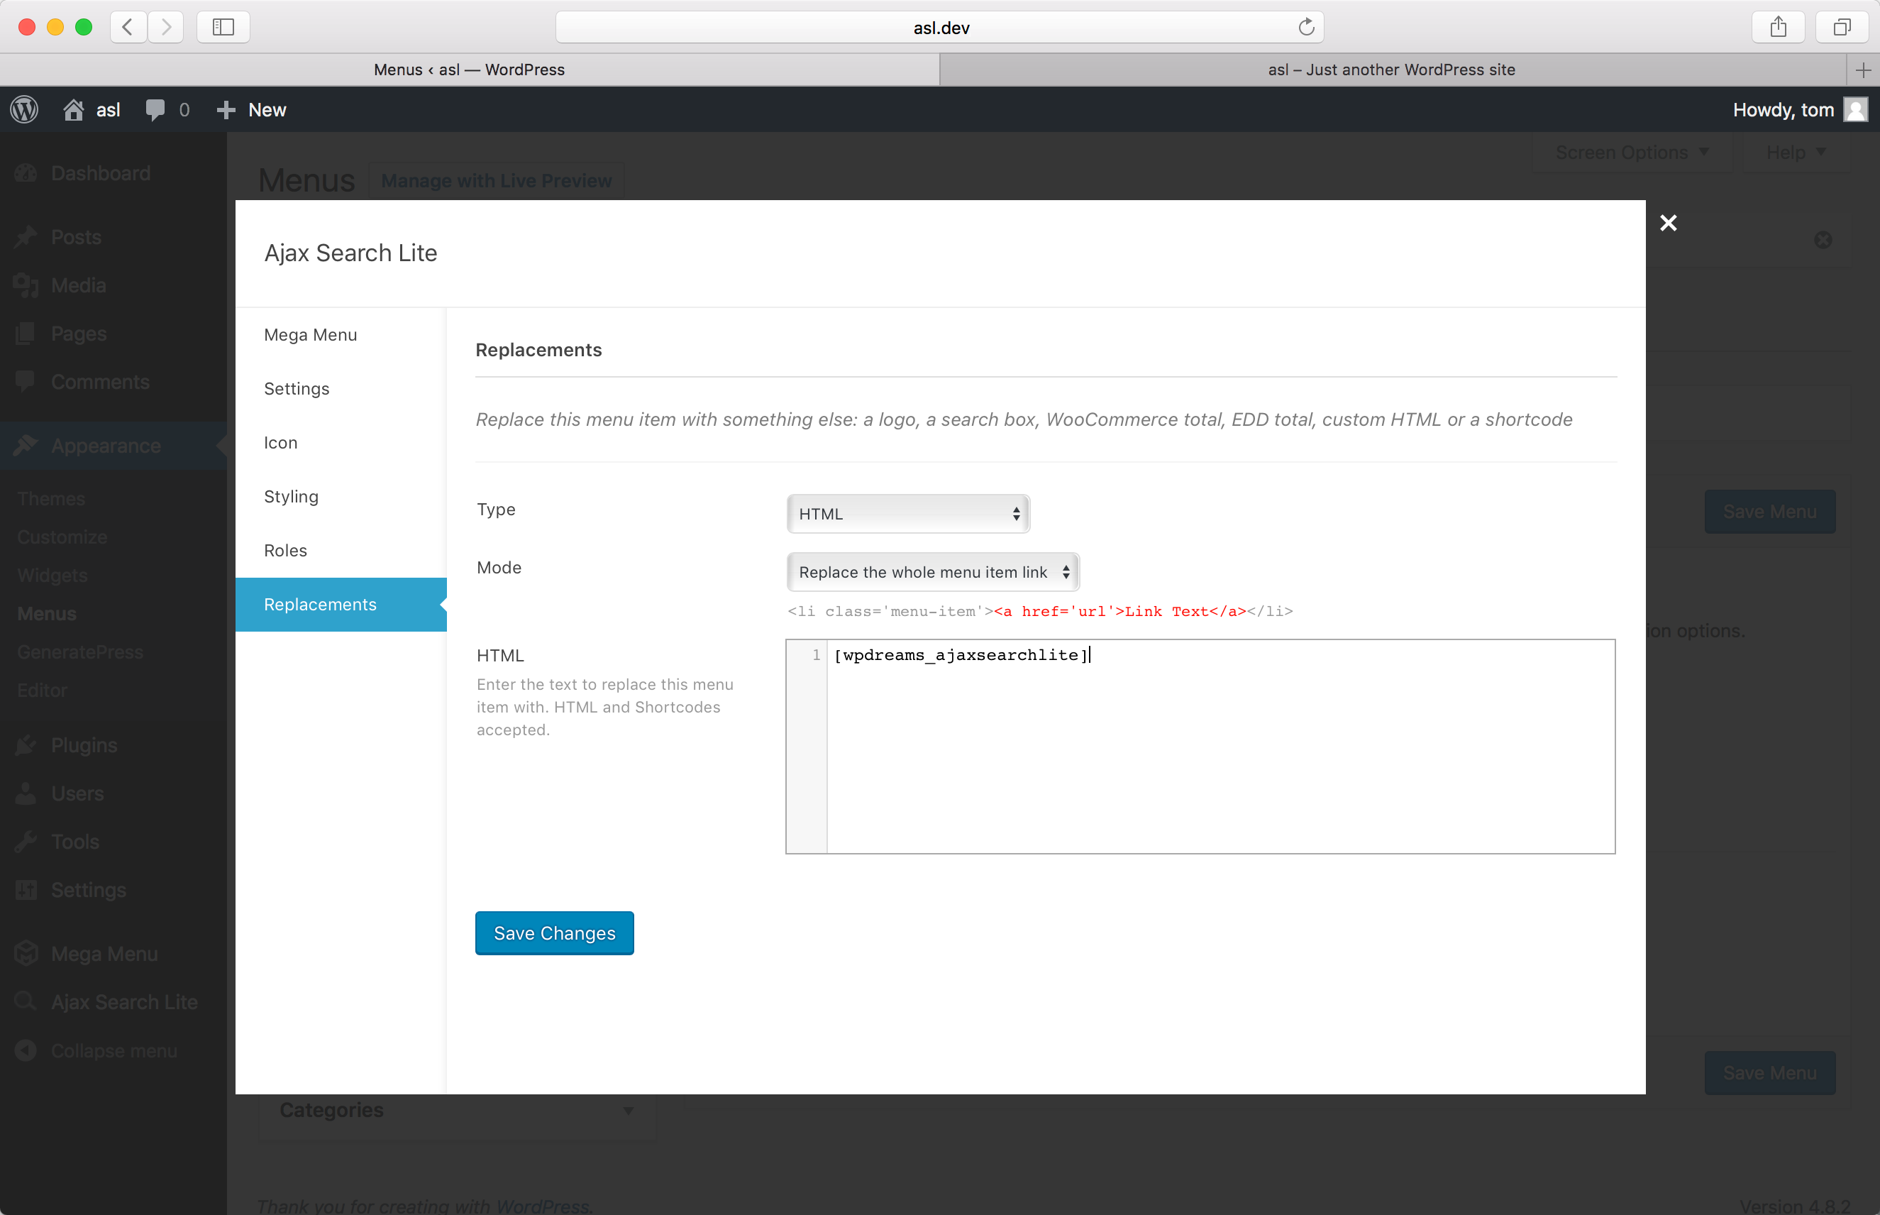Select the Roles tab
This screenshot has height=1215, width=1880.
(285, 550)
